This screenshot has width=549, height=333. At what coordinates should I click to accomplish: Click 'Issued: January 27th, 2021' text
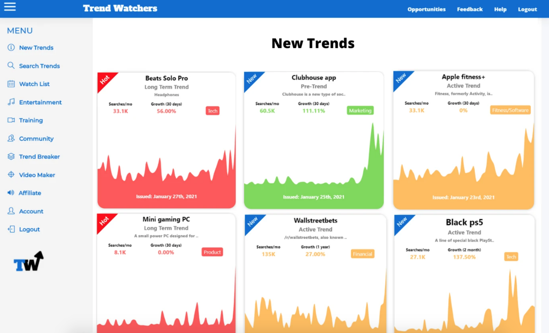coord(167,196)
